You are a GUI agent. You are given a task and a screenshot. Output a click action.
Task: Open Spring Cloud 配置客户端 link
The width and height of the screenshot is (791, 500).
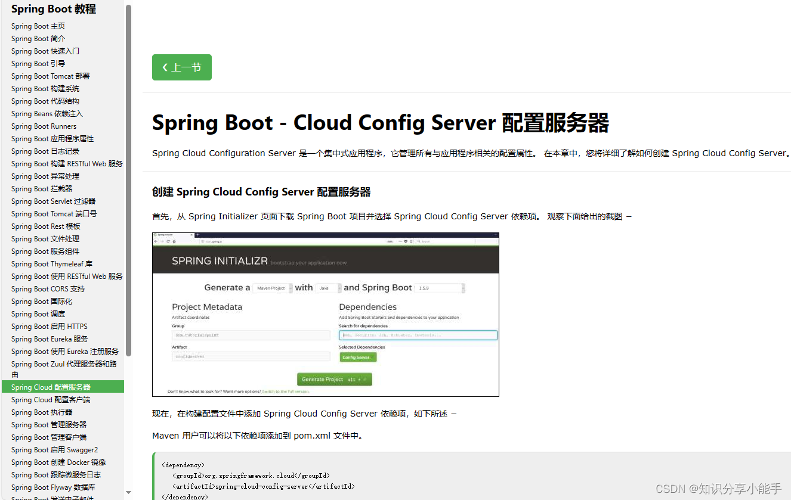coord(51,400)
